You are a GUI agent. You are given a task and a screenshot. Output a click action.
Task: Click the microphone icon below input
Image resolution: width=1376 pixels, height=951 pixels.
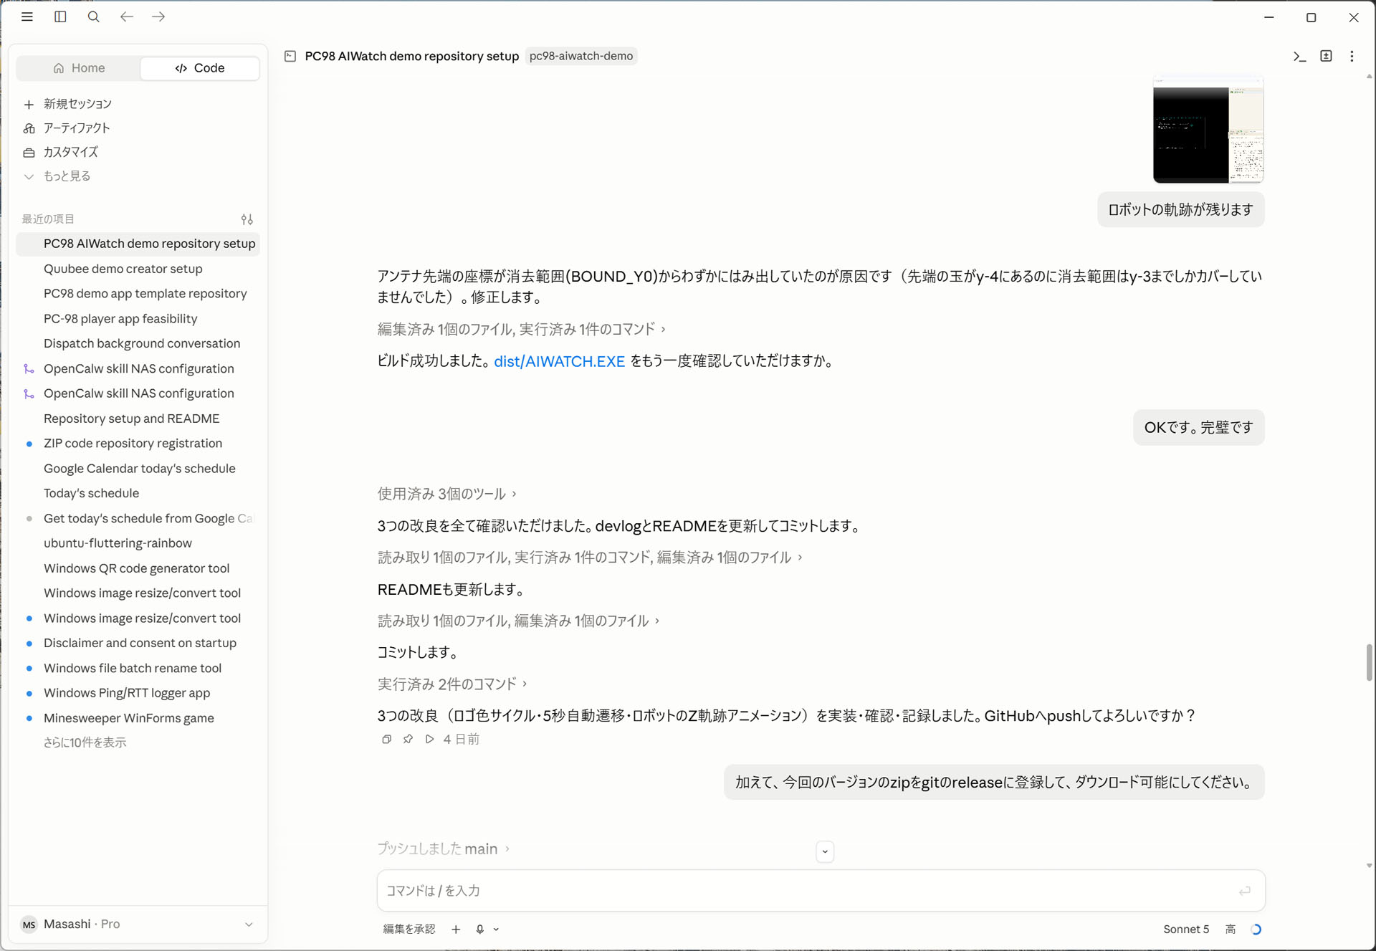(479, 930)
